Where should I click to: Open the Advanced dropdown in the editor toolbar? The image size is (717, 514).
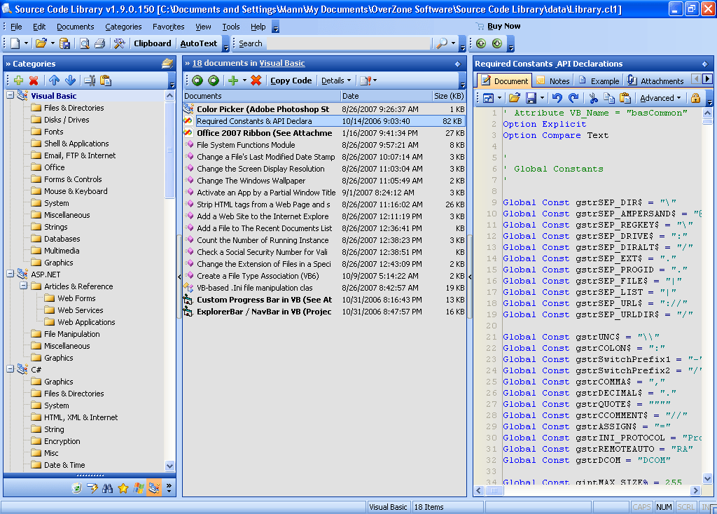point(659,98)
